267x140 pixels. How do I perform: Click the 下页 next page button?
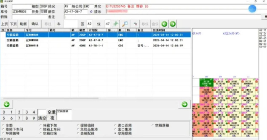click(x=13, y=24)
